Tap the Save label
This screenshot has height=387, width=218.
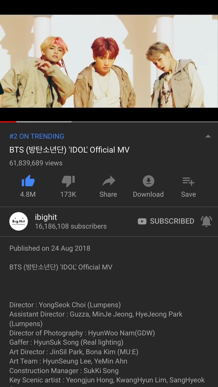coord(188,194)
